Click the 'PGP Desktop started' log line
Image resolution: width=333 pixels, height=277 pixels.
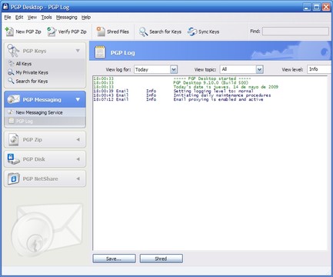tap(212, 78)
